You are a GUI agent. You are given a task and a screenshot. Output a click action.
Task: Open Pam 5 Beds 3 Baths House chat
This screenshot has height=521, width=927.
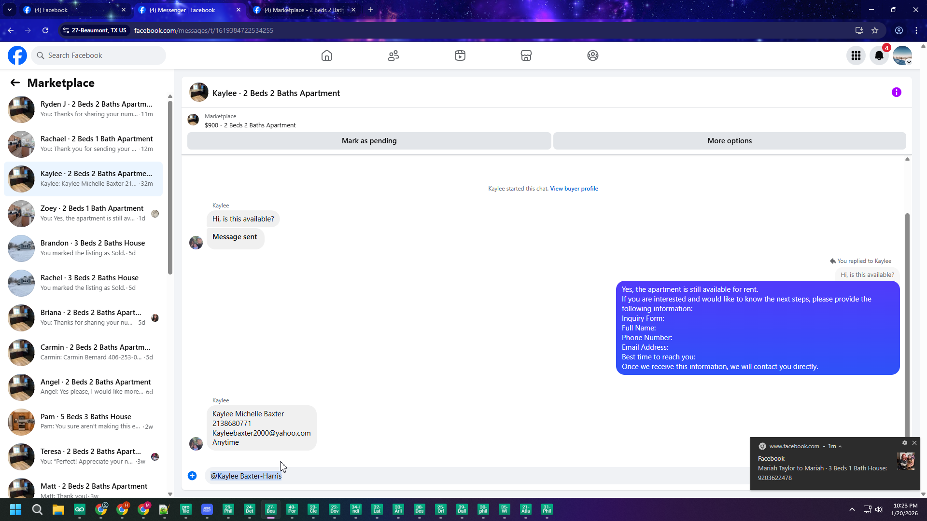(83, 422)
